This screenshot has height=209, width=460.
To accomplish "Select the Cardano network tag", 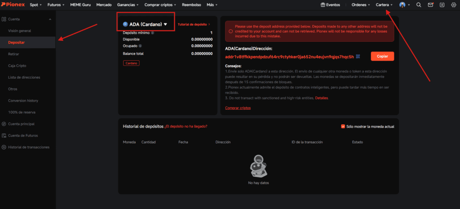I will coord(131,63).
